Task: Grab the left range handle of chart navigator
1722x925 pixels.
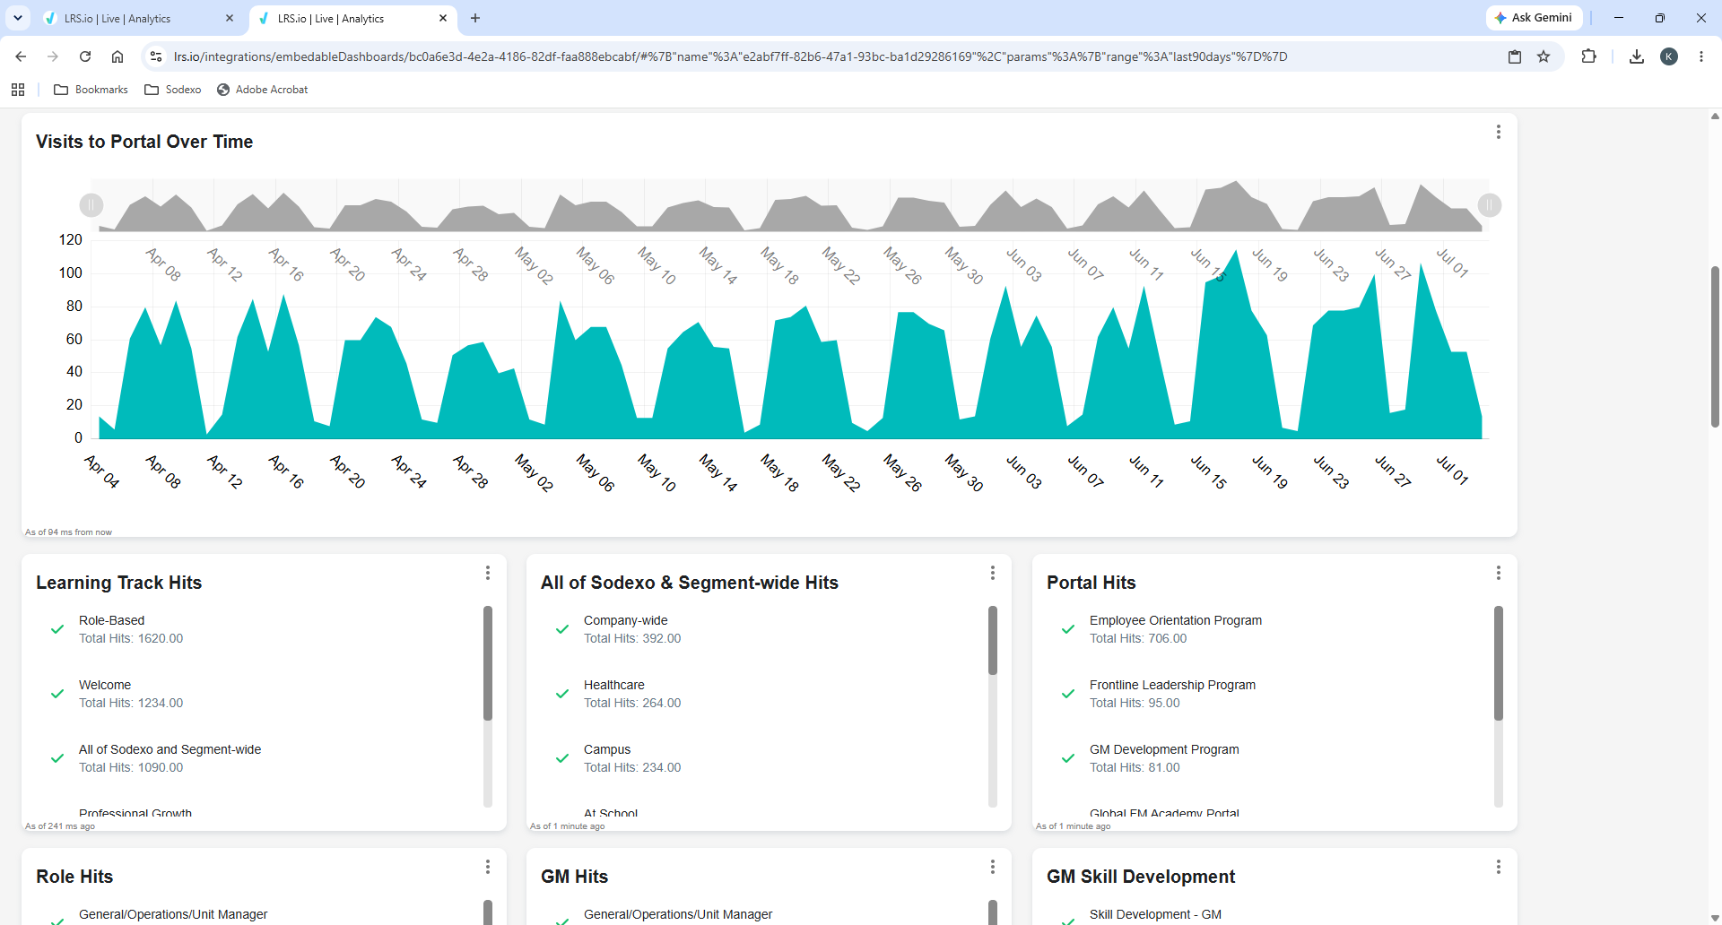Action: click(x=91, y=205)
